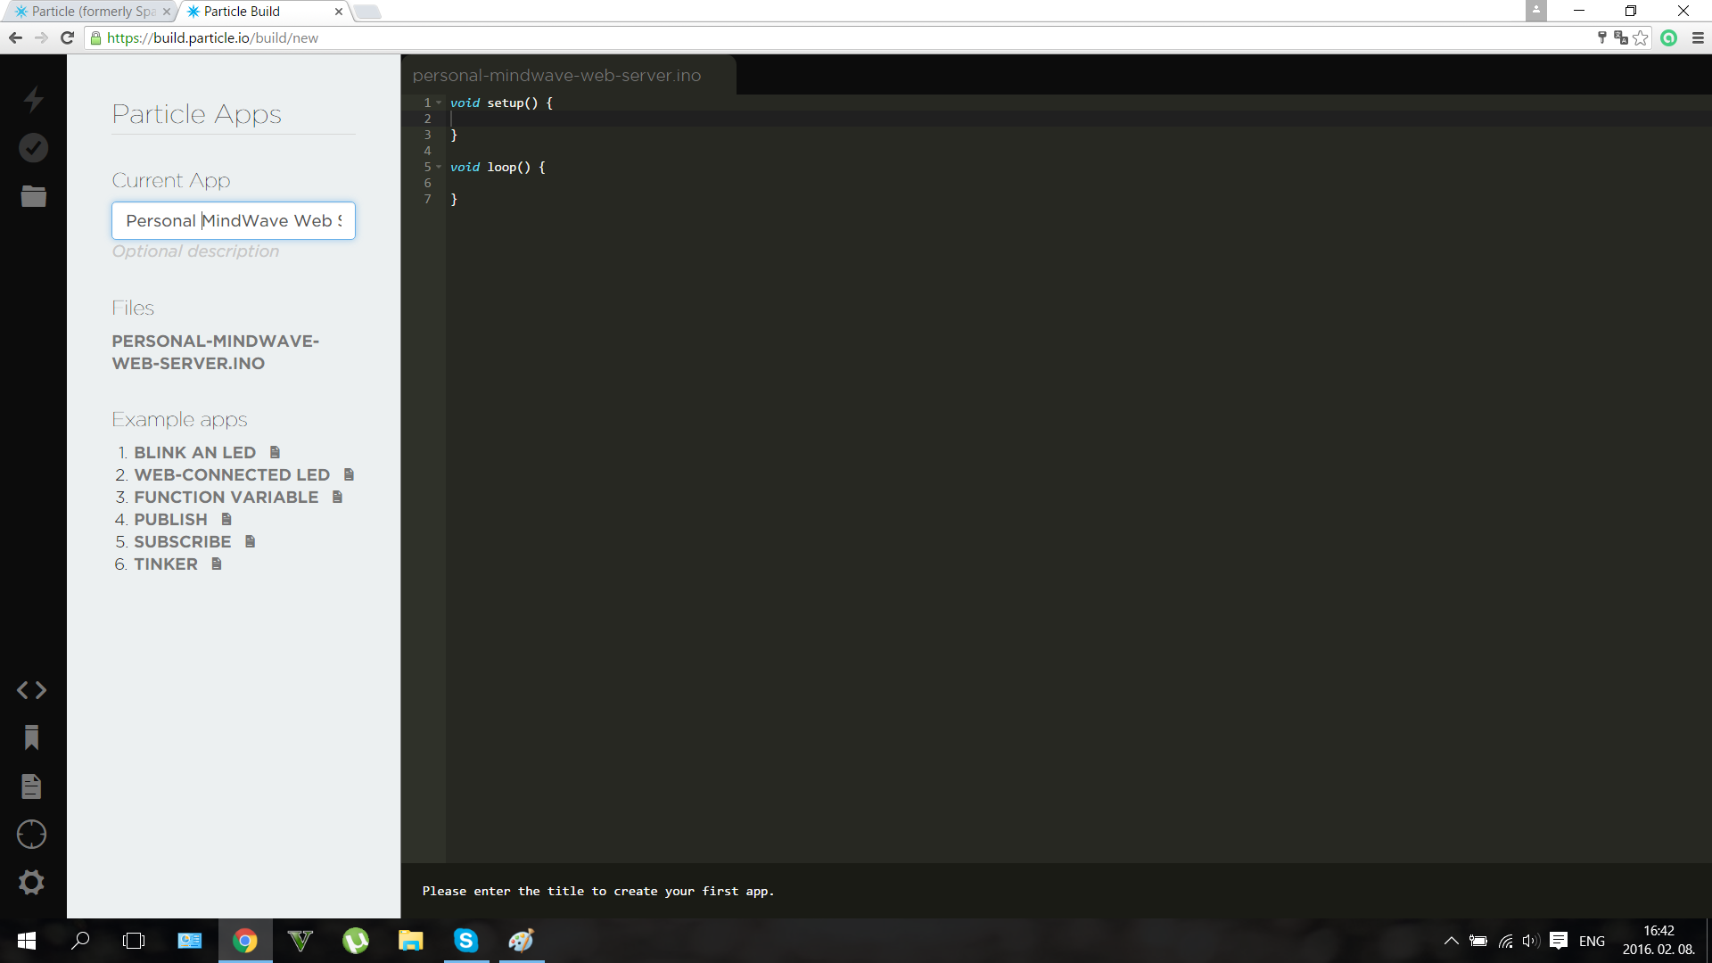The height and width of the screenshot is (963, 1712).
Task: Click the Verify checkmark icon
Action: (x=33, y=148)
